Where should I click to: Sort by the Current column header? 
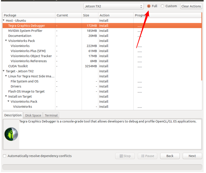69,15
